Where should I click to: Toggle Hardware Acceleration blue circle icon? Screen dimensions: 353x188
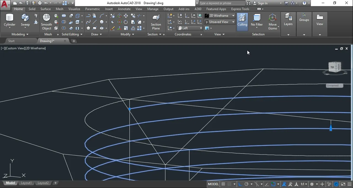coord(336,184)
